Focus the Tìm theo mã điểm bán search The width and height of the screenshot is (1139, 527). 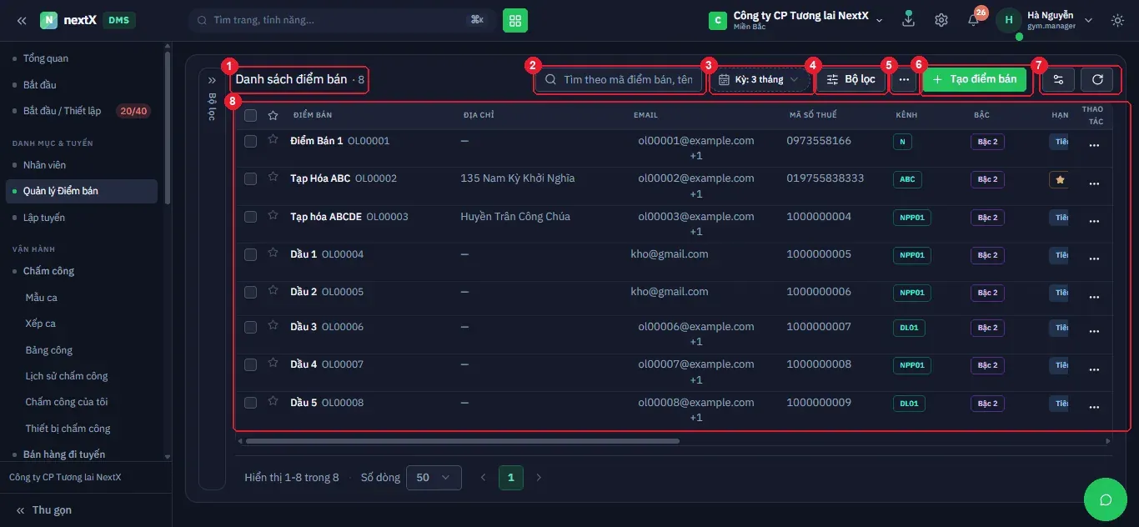(x=619, y=79)
